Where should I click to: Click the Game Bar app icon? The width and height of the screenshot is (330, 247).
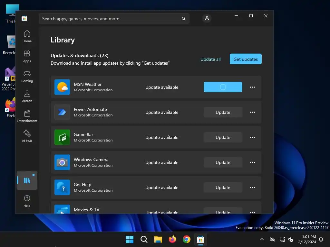(62, 137)
